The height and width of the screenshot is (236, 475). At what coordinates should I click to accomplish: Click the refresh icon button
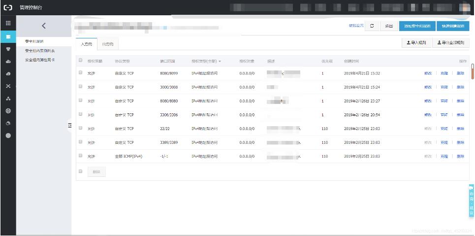[x=372, y=26]
